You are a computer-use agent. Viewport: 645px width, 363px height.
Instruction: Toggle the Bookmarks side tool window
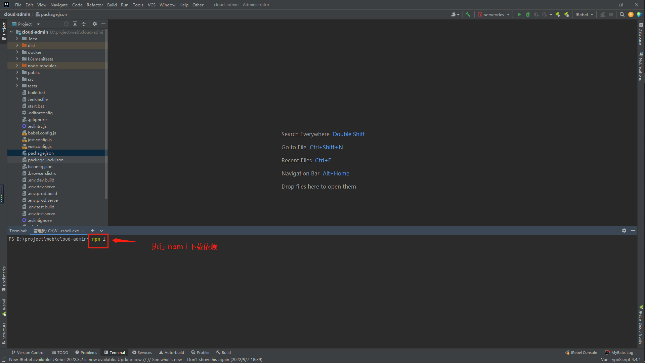click(4, 278)
